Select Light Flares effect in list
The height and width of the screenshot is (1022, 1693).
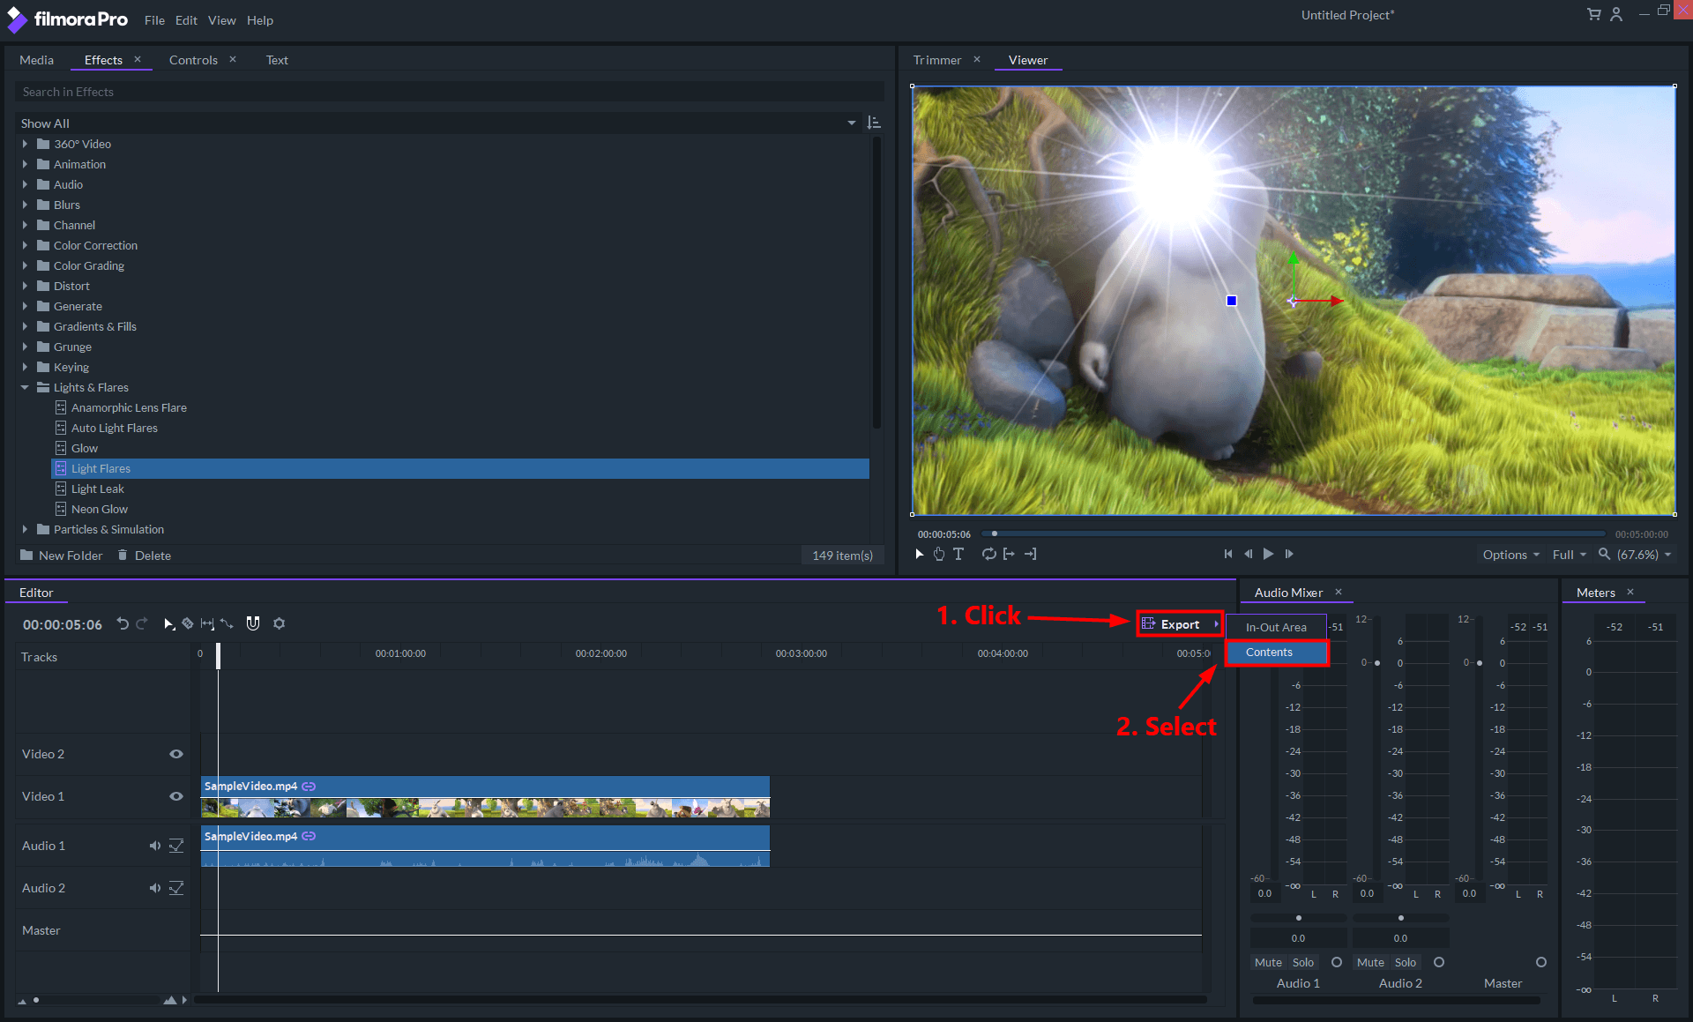[x=99, y=468]
